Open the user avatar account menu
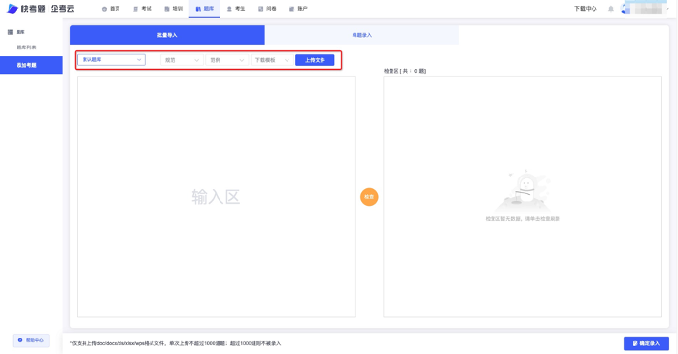678x354 pixels. [x=644, y=8]
